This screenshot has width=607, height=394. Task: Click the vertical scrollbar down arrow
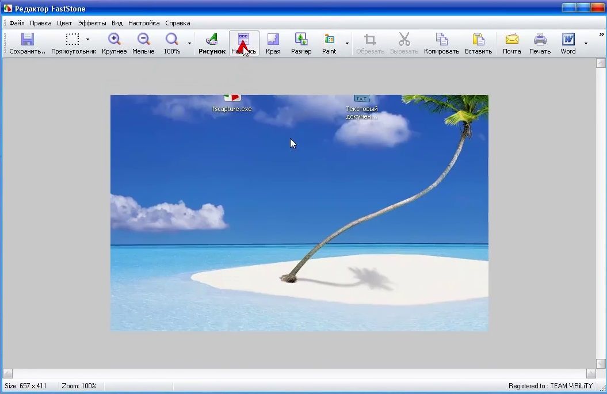(x=600, y=364)
